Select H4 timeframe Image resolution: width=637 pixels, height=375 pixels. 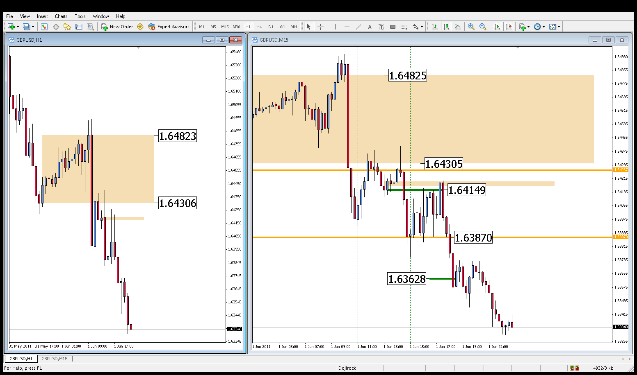click(259, 27)
